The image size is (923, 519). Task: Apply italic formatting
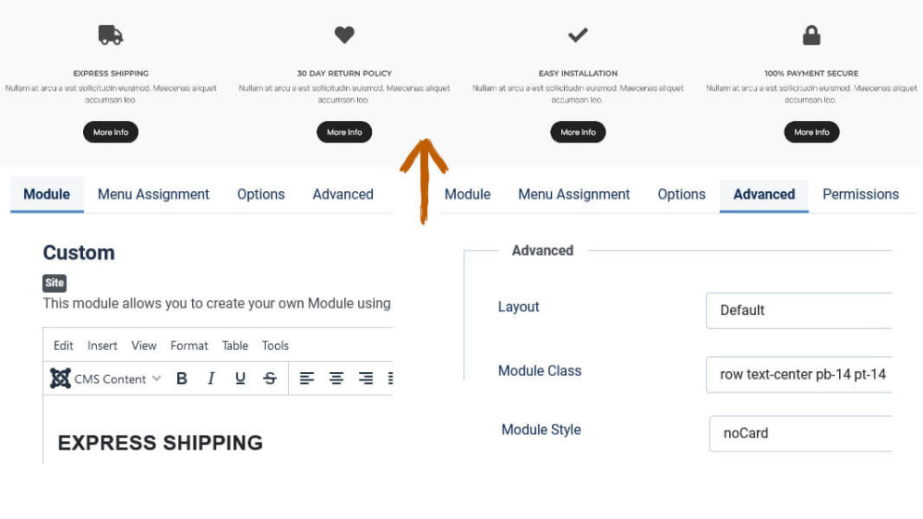pyautogui.click(x=211, y=379)
